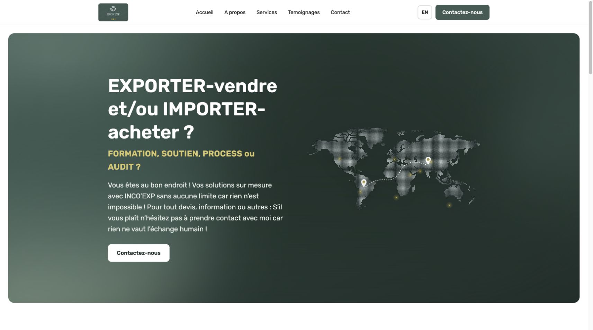The width and height of the screenshot is (593, 330).
Task: Select Contact in the navigation bar
Action: click(340, 12)
